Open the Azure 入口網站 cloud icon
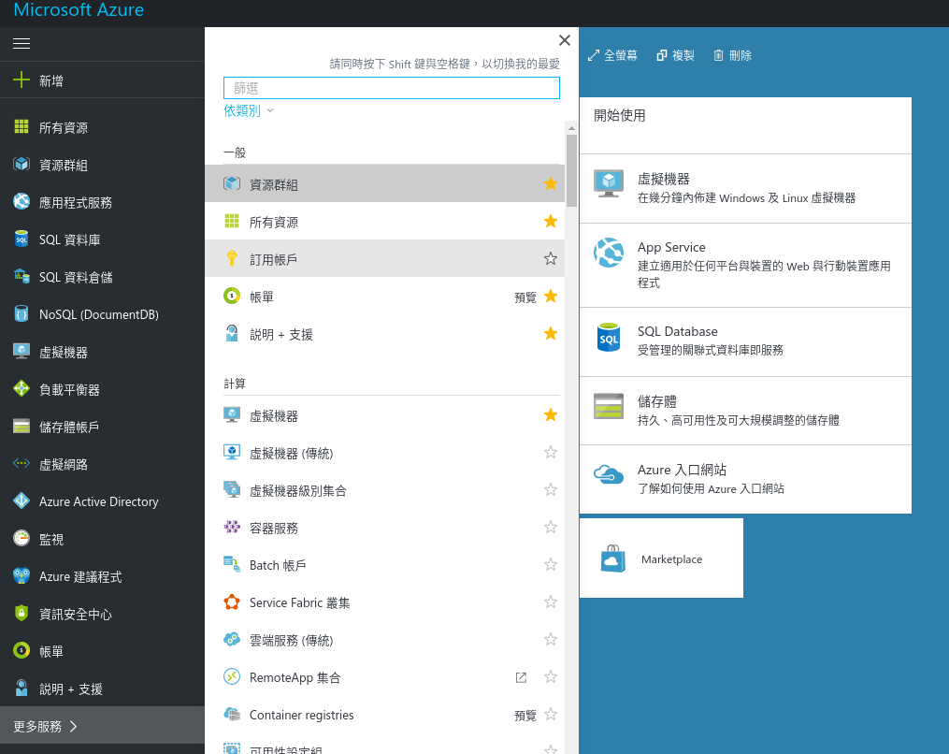The width and height of the screenshot is (949, 754). (609, 474)
